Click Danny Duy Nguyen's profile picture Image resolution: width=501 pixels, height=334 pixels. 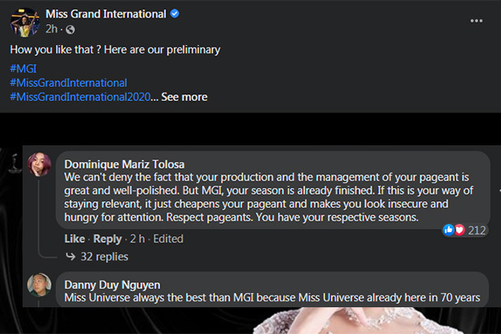[x=39, y=286]
